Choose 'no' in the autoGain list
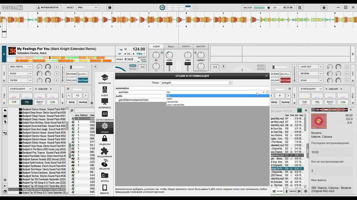357x200 pixels. (x=218, y=96)
